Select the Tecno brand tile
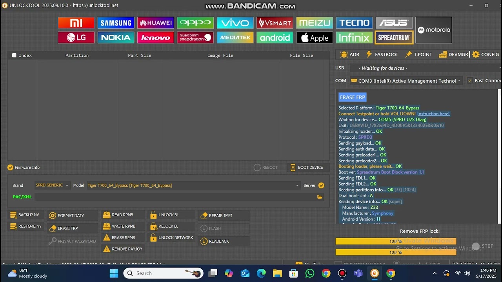This screenshot has width=502, height=282. click(x=355, y=23)
